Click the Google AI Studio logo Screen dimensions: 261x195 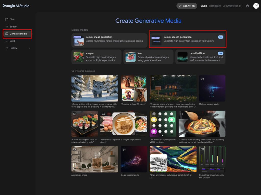point(16,6)
